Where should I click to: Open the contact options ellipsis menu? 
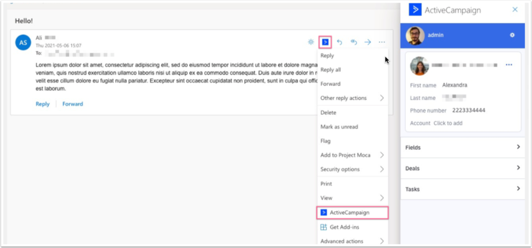[x=509, y=65]
